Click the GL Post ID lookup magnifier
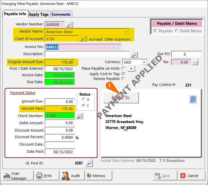 (x=89, y=163)
